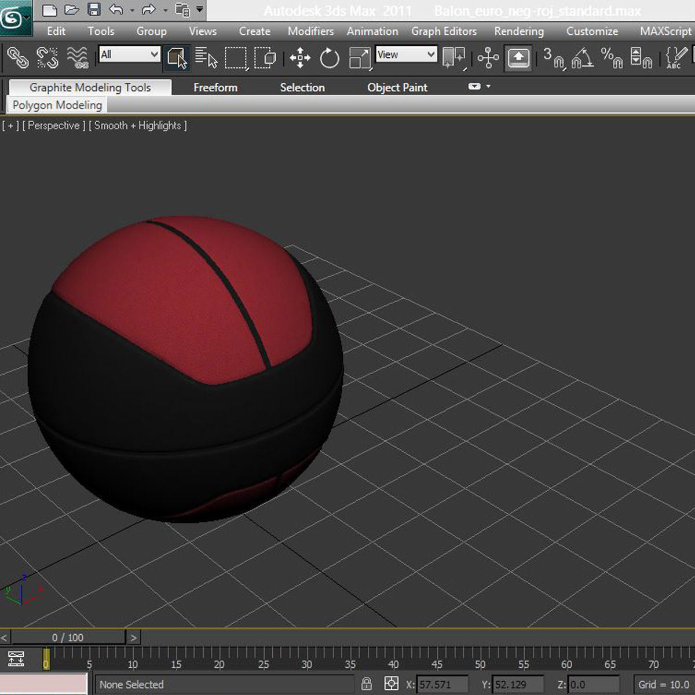Select the Graphite Modeling Tools tab
This screenshot has width=695, height=695.
90,87
